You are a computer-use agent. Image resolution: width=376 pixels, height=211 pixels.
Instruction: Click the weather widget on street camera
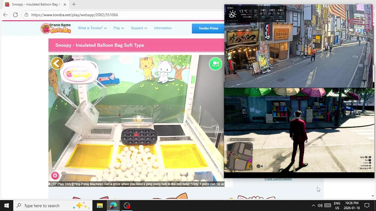[x=256, y=14]
